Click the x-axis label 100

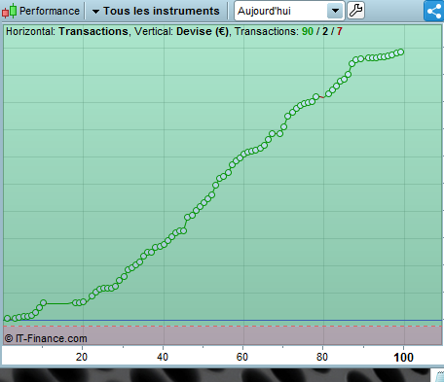(x=403, y=358)
